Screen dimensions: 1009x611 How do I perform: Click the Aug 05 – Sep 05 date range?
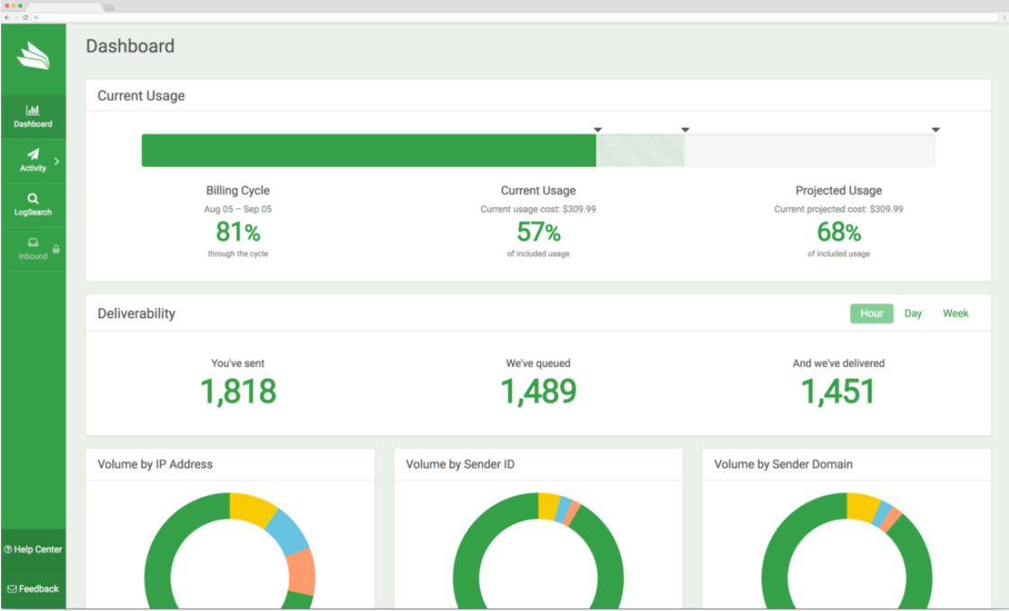[238, 209]
